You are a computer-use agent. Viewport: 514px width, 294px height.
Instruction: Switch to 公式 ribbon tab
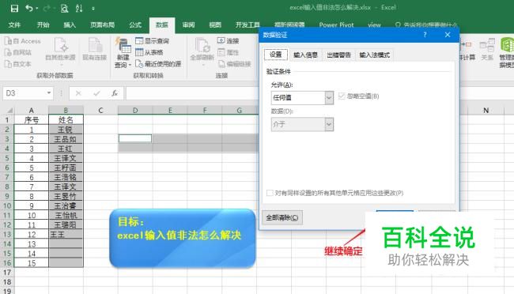coord(135,25)
